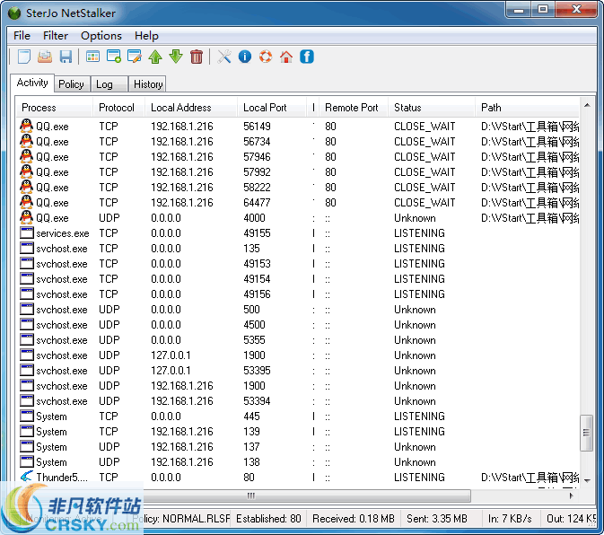Select the QQ.exe row with port 56734

tap(298, 141)
